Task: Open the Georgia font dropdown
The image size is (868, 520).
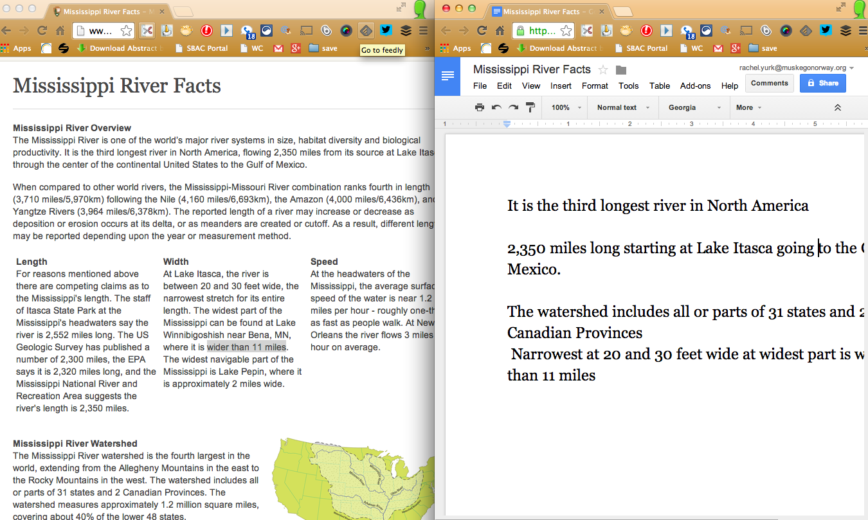Action: click(696, 107)
